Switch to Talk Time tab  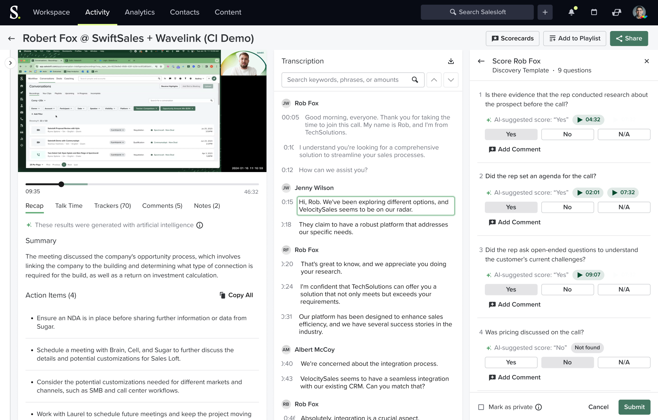click(x=69, y=206)
